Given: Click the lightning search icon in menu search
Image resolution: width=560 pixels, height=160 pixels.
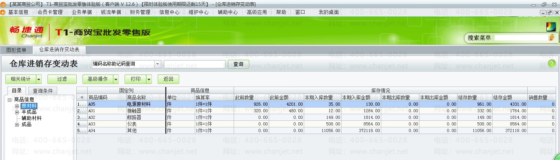Looking at the screenshot, I should point(551,38).
